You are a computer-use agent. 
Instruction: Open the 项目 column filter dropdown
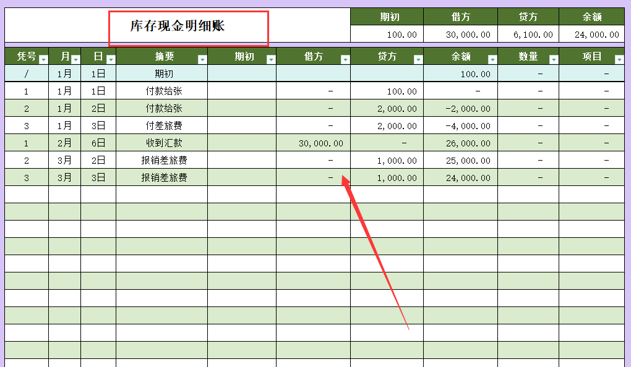(x=620, y=60)
